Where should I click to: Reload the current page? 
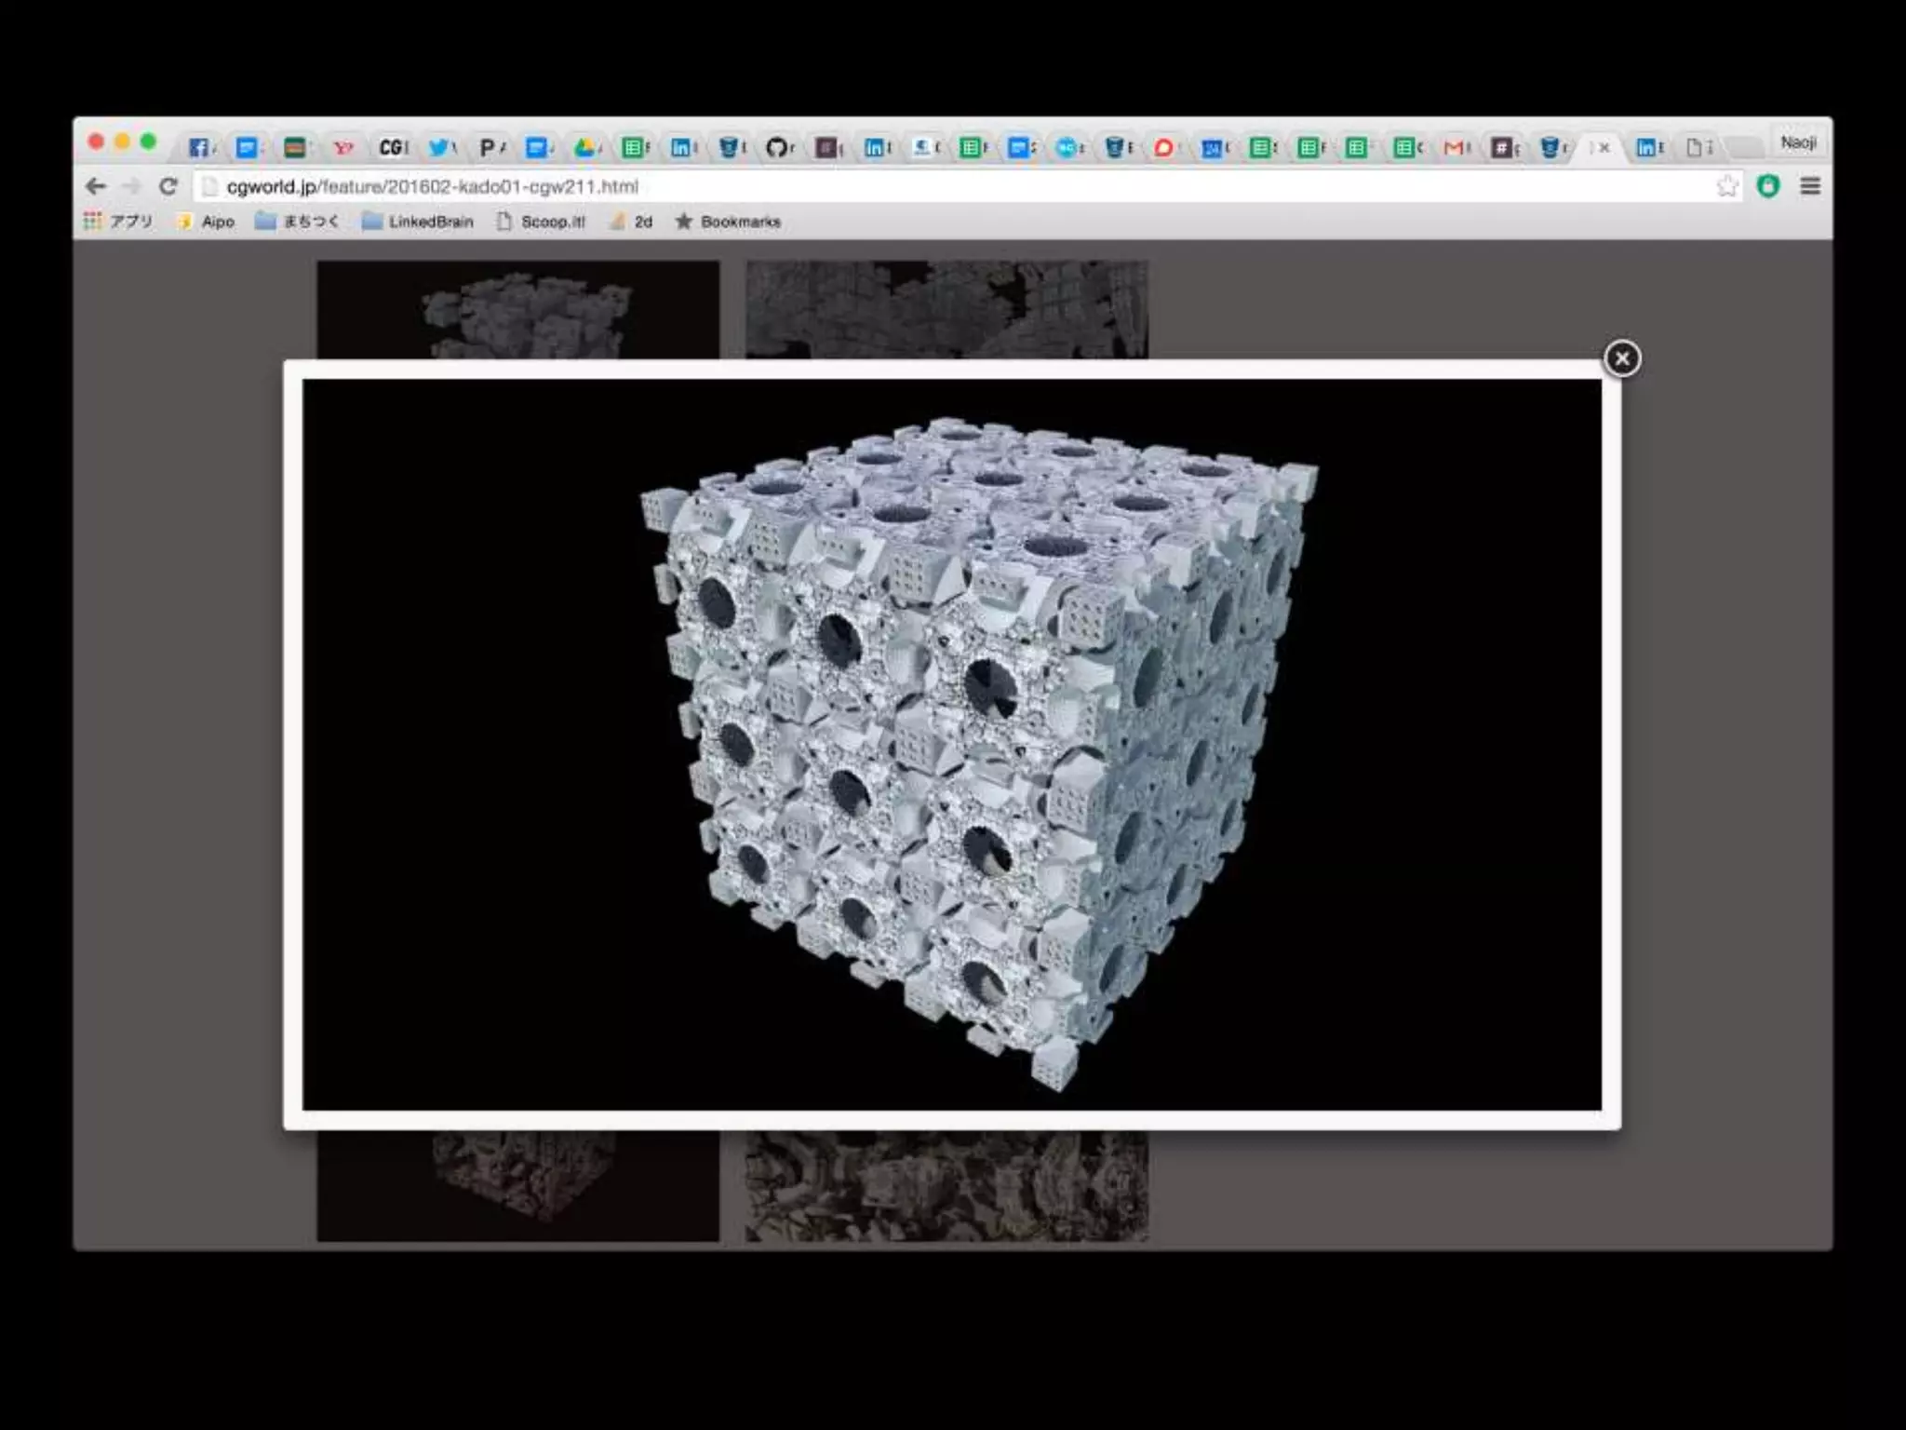click(x=168, y=186)
